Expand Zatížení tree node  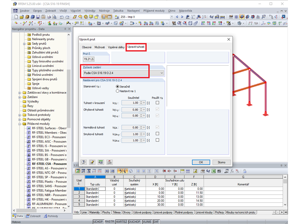(19, 97)
